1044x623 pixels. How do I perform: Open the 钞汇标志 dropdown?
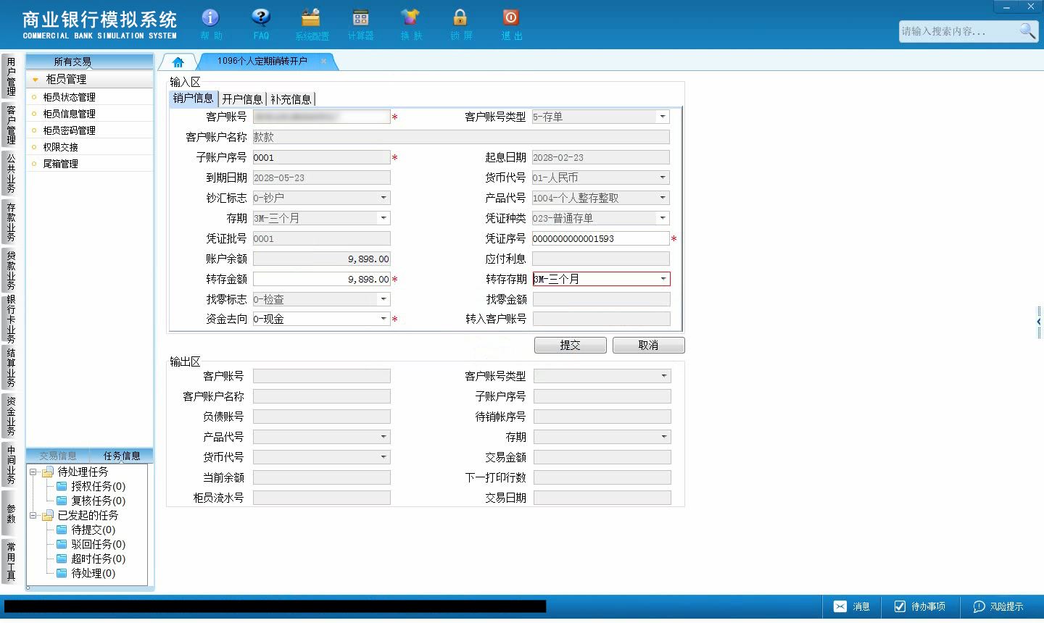coord(384,198)
